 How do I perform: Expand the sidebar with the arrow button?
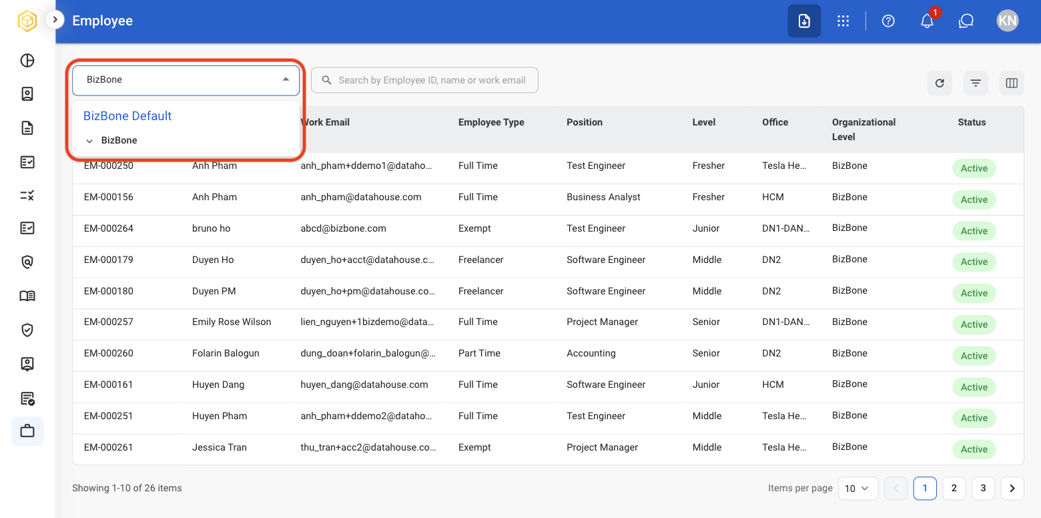coord(55,20)
